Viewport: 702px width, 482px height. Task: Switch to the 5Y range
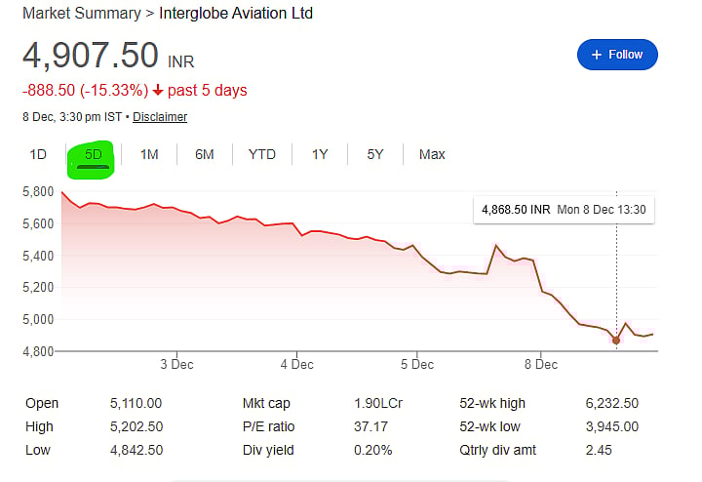(375, 154)
